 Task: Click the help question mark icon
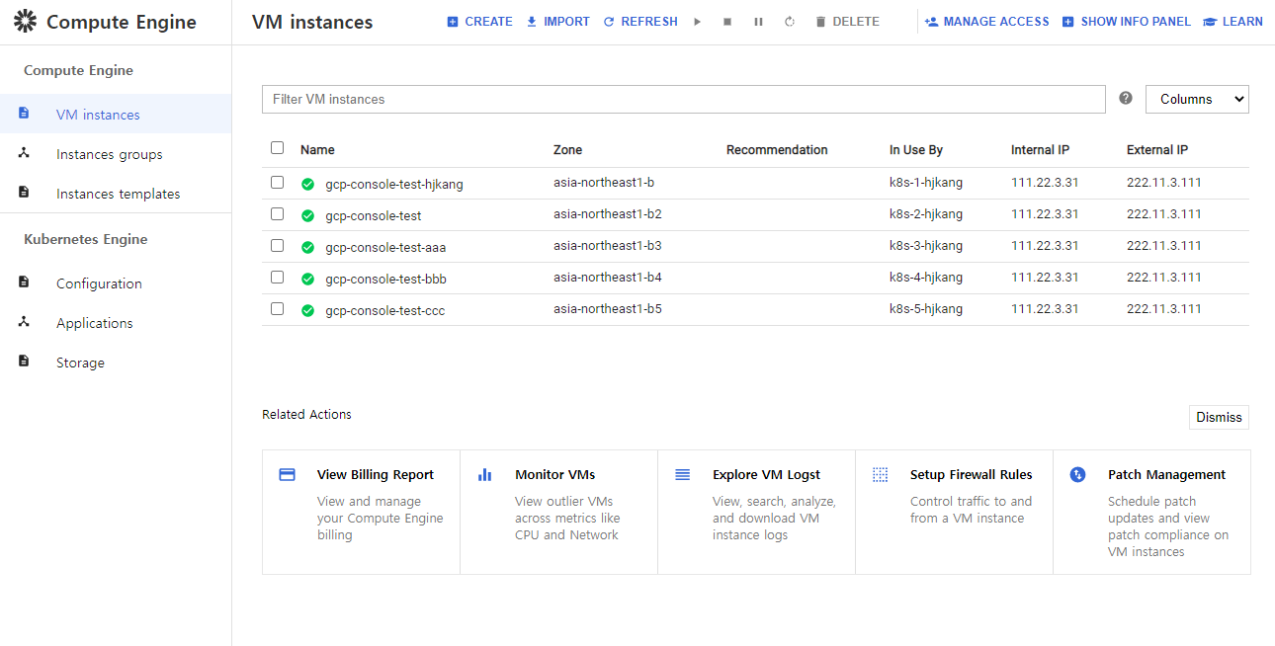(1126, 98)
